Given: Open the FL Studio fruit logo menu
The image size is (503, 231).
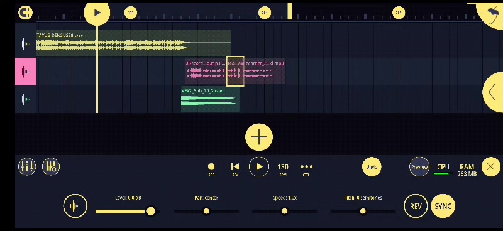Looking at the screenshot, I should coord(491,14).
